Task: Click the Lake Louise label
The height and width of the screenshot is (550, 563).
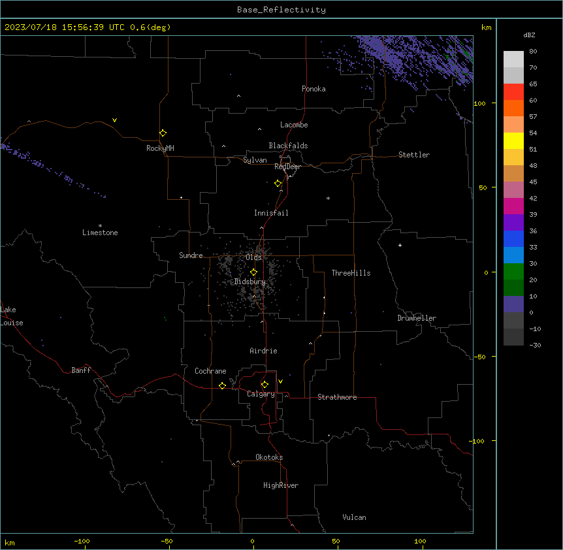Action: (10, 316)
